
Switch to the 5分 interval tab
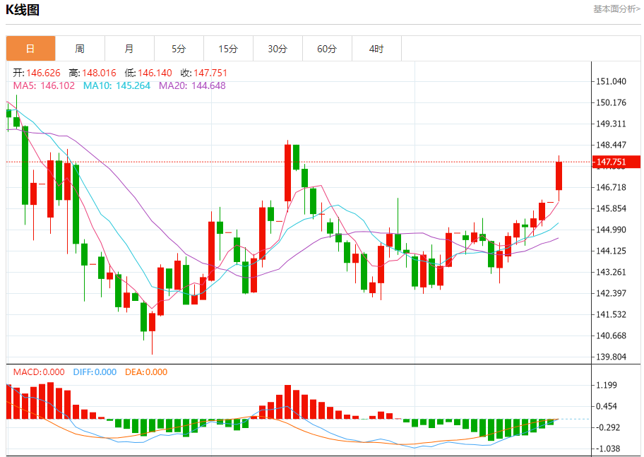(179, 49)
